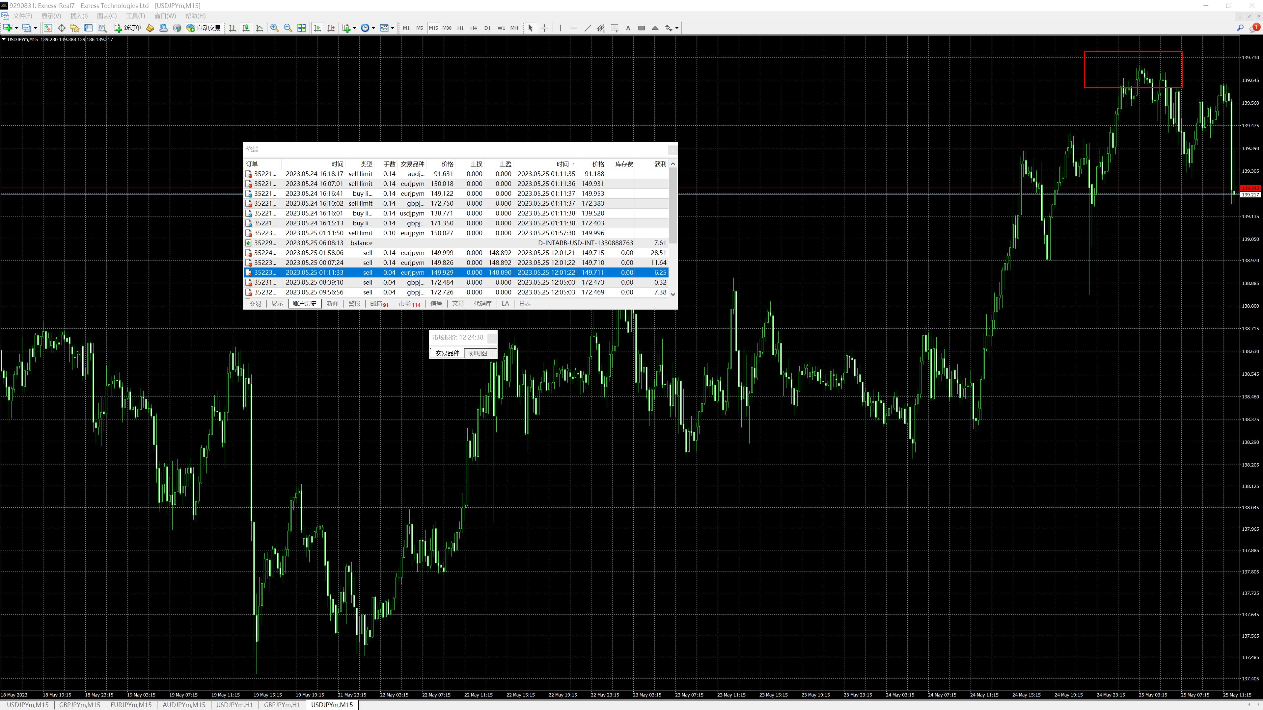Open the search magnifier at top right
Image resolution: width=1263 pixels, height=710 pixels.
pyautogui.click(x=1240, y=28)
